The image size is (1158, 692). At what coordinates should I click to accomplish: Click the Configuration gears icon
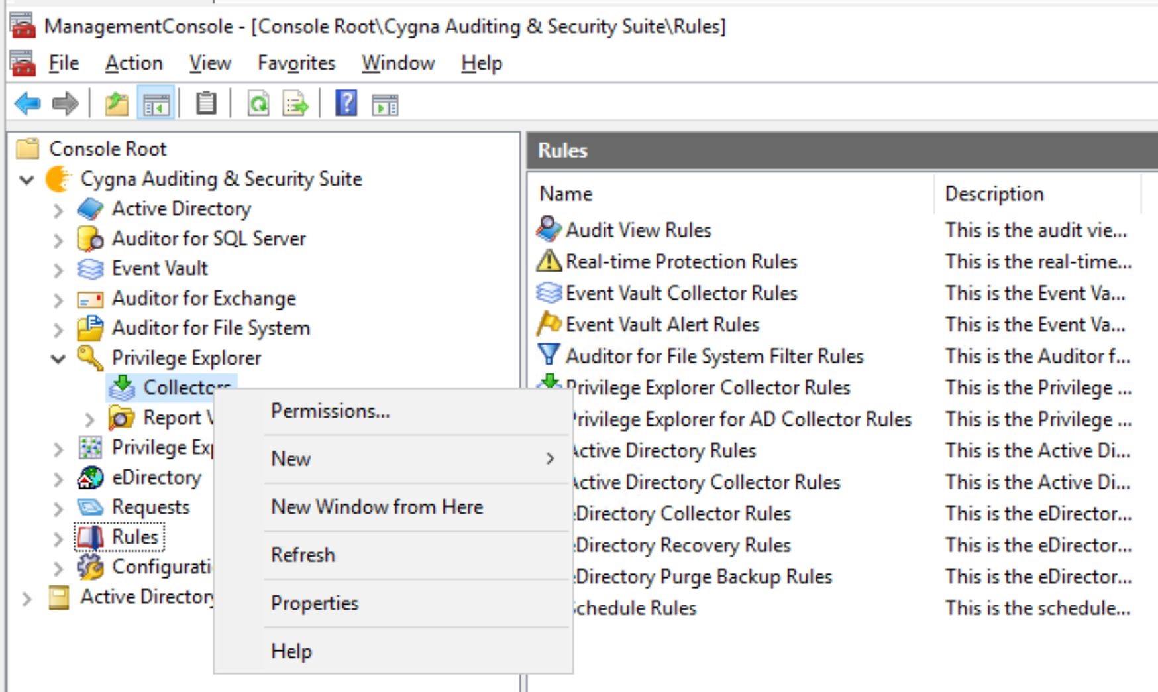coord(90,567)
